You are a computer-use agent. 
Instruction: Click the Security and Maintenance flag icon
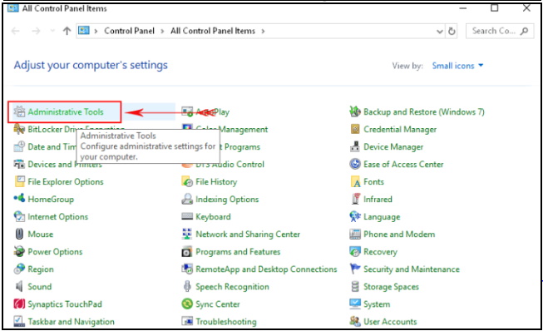click(355, 269)
